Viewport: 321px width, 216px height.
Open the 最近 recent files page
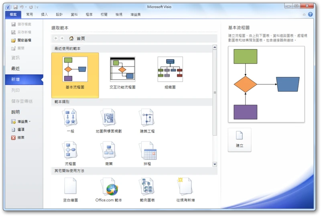[x=16, y=69]
